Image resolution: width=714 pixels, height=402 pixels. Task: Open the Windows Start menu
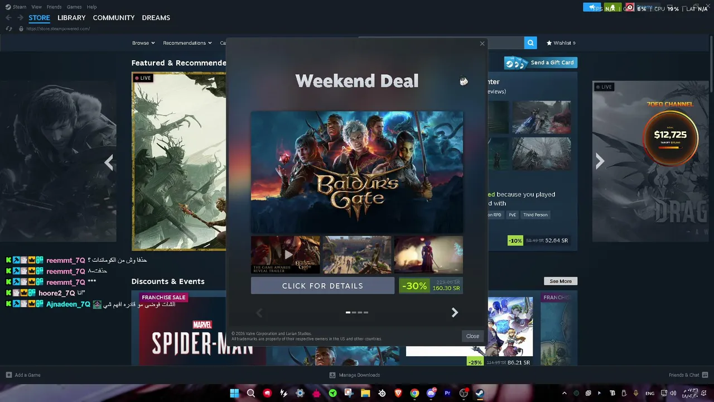[235, 393]
